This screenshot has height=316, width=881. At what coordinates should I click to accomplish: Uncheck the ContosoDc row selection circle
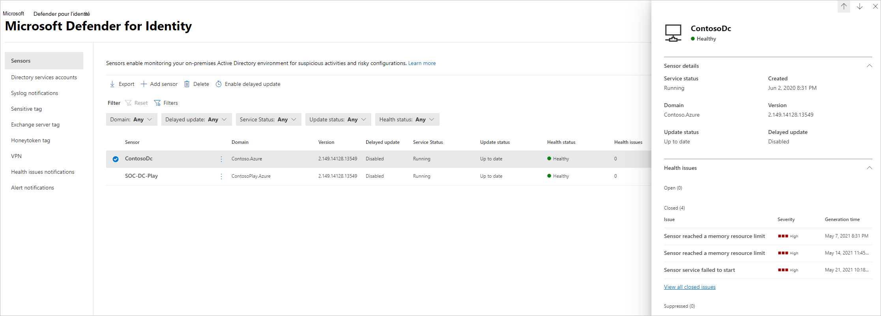(116, 159)
